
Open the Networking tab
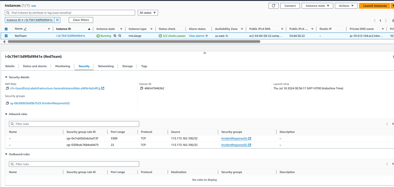(x=106, y=66)
